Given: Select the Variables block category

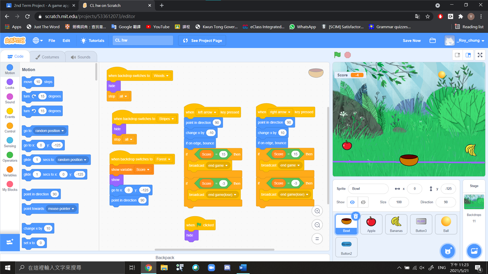Looking at the screenshot, I should tap(10, 172).
